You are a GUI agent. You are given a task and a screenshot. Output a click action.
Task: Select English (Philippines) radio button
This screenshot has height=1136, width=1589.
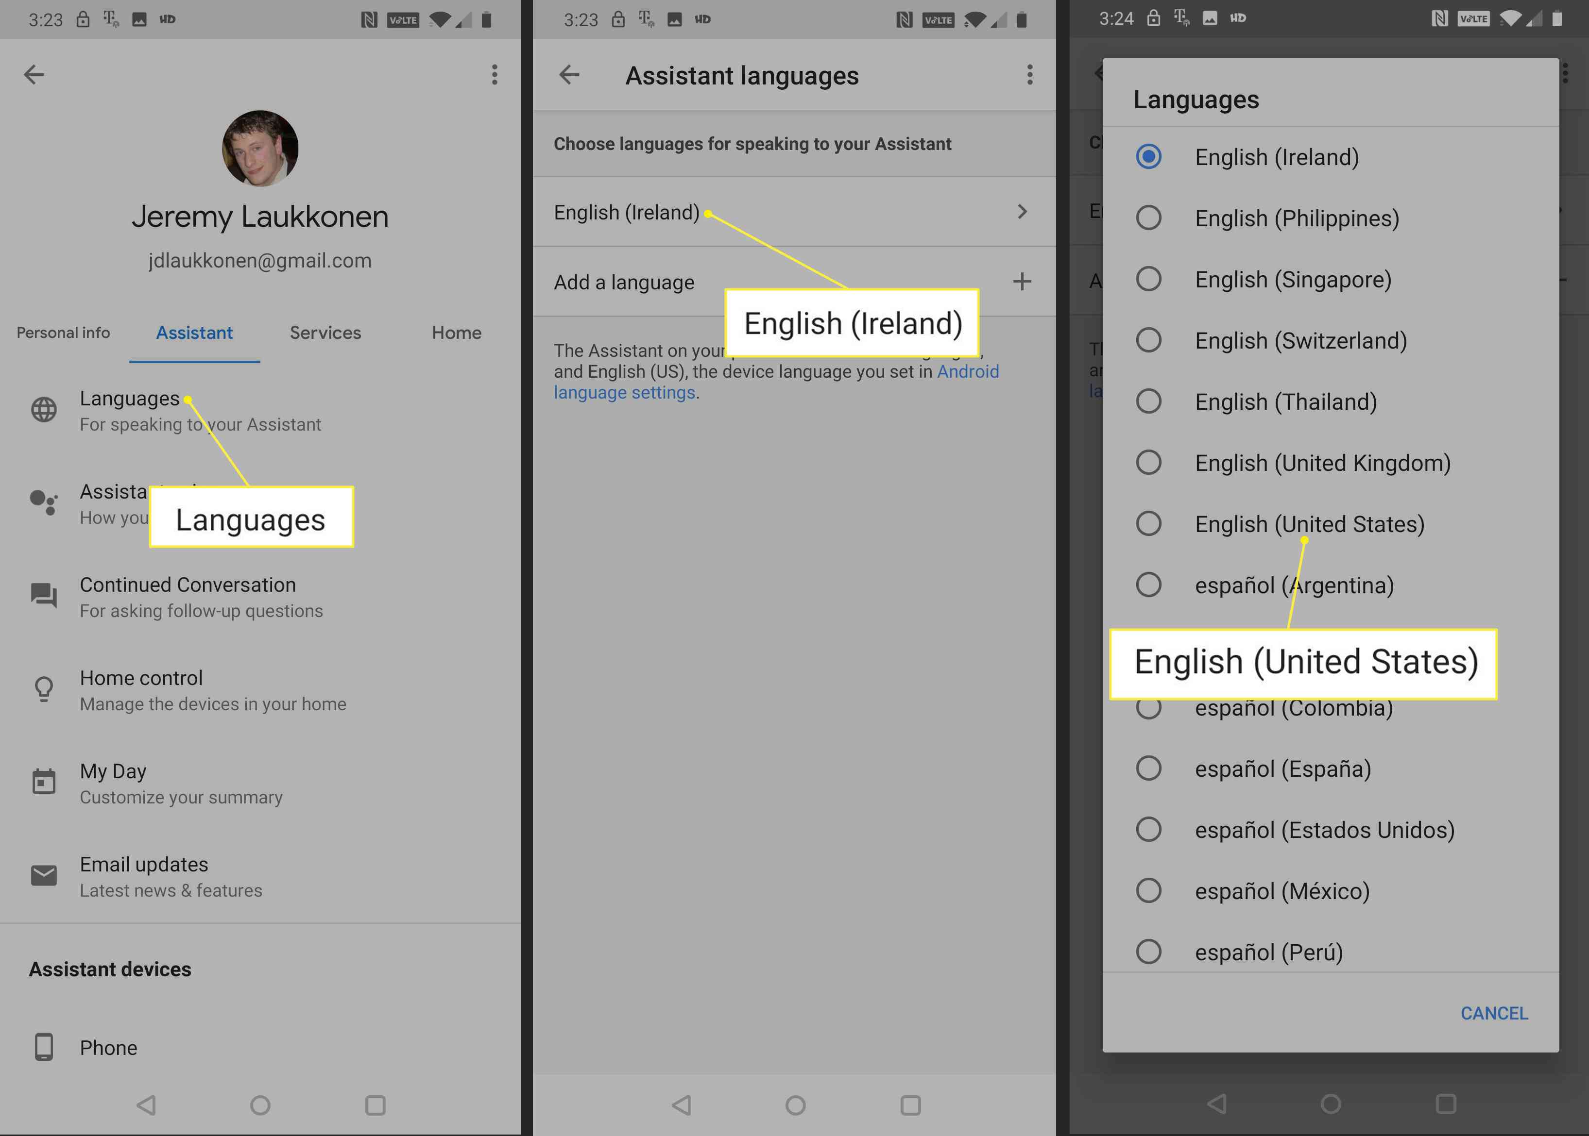[x=1147, y=217]
